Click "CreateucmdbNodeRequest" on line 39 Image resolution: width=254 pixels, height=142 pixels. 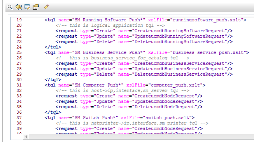(x=165, y=128)
